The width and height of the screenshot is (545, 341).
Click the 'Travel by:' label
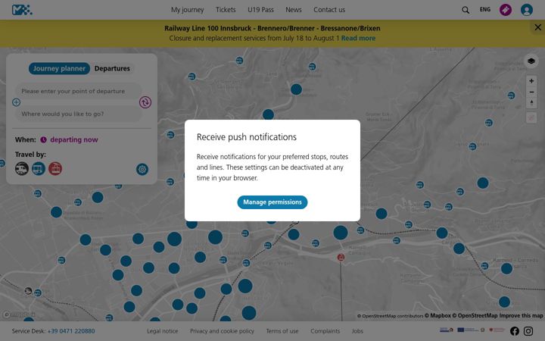[30, 155]
